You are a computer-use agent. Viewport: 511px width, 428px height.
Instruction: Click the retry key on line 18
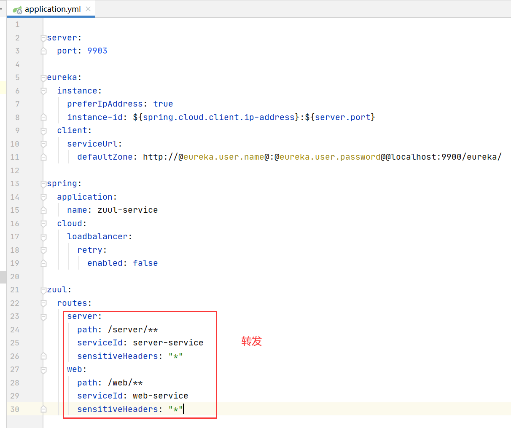pyautogui.click(x=90, y=250)
